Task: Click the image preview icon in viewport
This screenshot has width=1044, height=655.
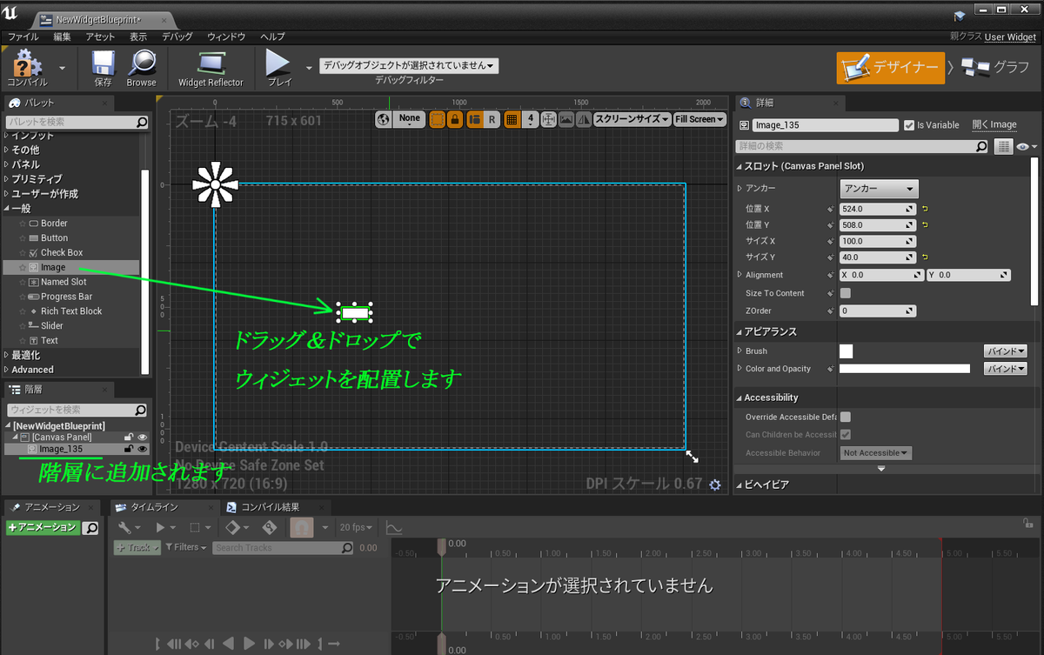Action: coord(567,119)
